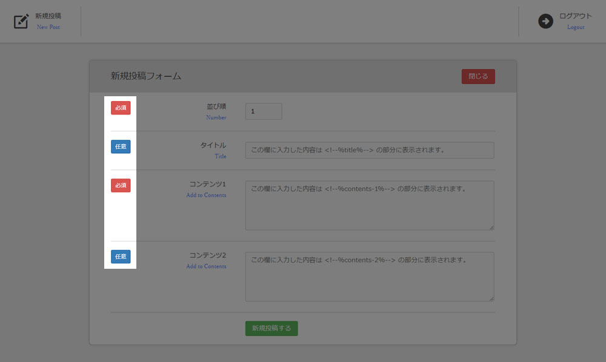Open 新規投稿 in the top bar
This screenshot has width=606, height=362.
[x=48, y=16]
